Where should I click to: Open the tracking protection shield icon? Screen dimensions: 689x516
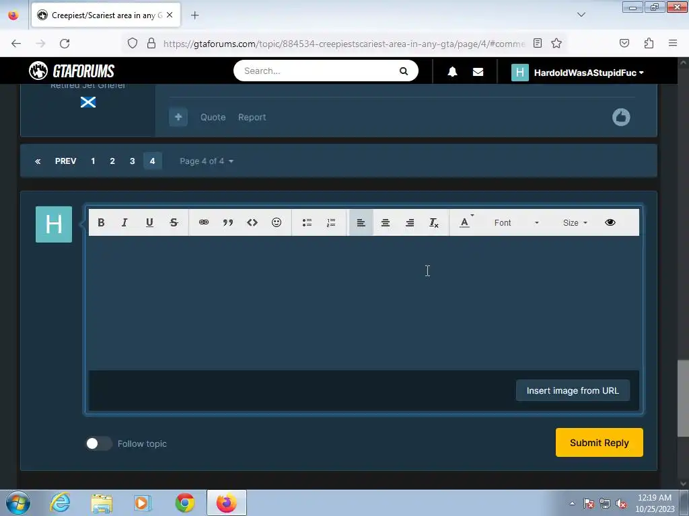pos(133,43)
